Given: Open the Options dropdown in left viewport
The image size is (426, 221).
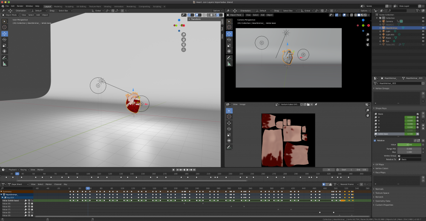Looking at the screenshot, I should tap(217, 11).
